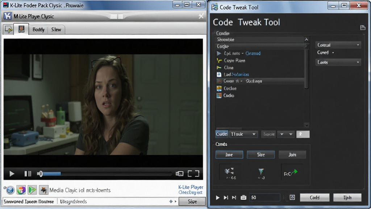Click the green play arrow icon below video
This screenshot has height=209, width=371.
[x=32, y=190]
